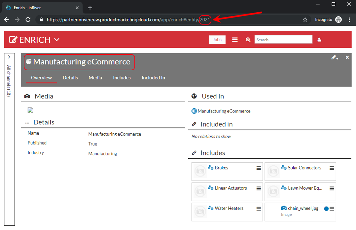Close the Enrich - inRiver browser tab

pyautogui.click(x=77, y=8)
